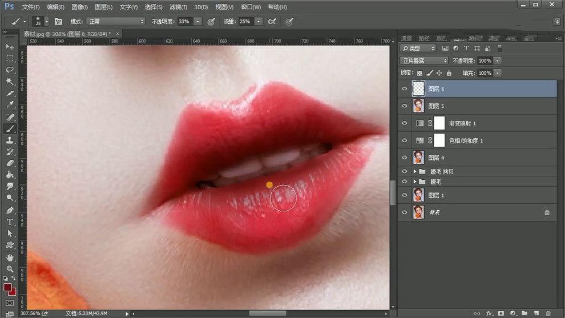Select the Hand tool

click(x=10, y=257)
